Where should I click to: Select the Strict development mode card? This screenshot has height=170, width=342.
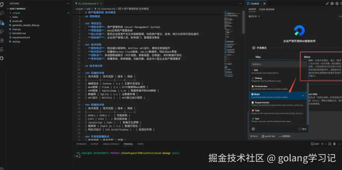[x=321, y=66]
